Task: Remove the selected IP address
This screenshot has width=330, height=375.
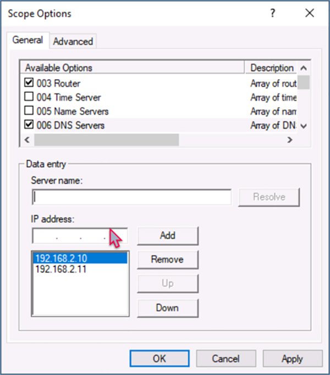Action: [x=167, y=260]
